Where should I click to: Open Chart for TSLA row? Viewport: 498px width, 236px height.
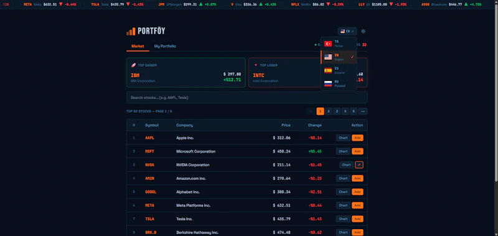(x=343, y=219)
